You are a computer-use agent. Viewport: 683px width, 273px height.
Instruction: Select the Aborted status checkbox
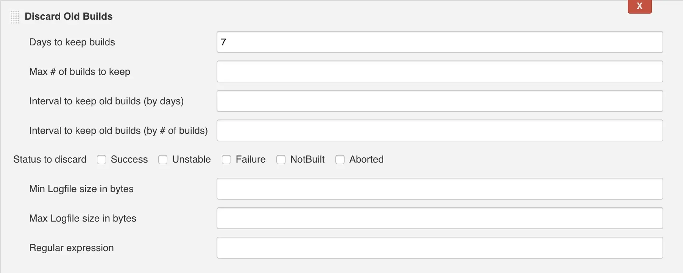[x=340, y=160]
